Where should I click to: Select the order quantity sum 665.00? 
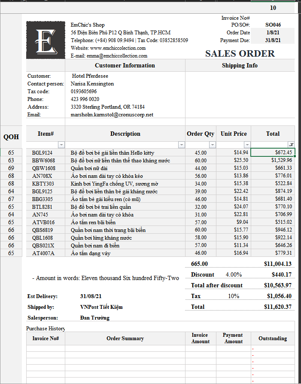[x=199, y=264]
